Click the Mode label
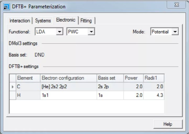 pyautogui.click(x=139, y=32)
